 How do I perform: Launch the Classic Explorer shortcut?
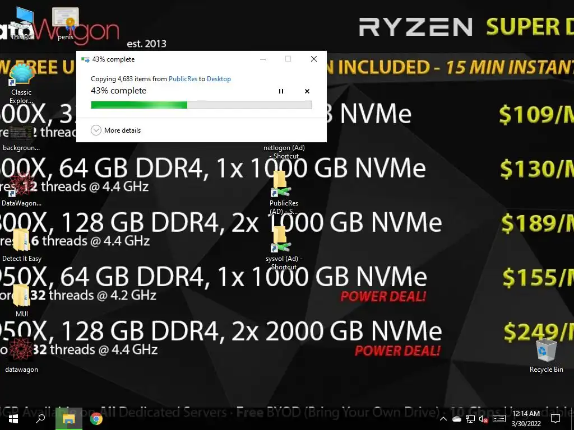pyautogui.click(x=21, y=83)
